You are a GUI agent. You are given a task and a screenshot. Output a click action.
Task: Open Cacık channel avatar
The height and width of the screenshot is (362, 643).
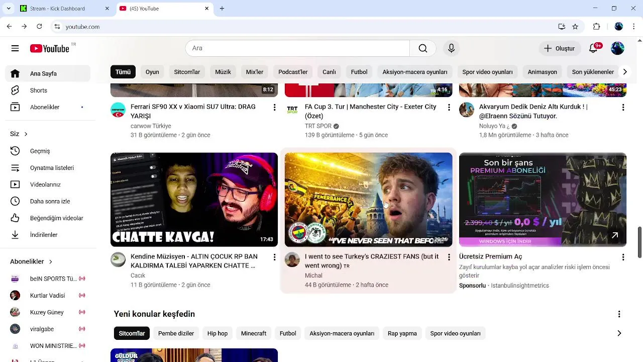(118, 259)
